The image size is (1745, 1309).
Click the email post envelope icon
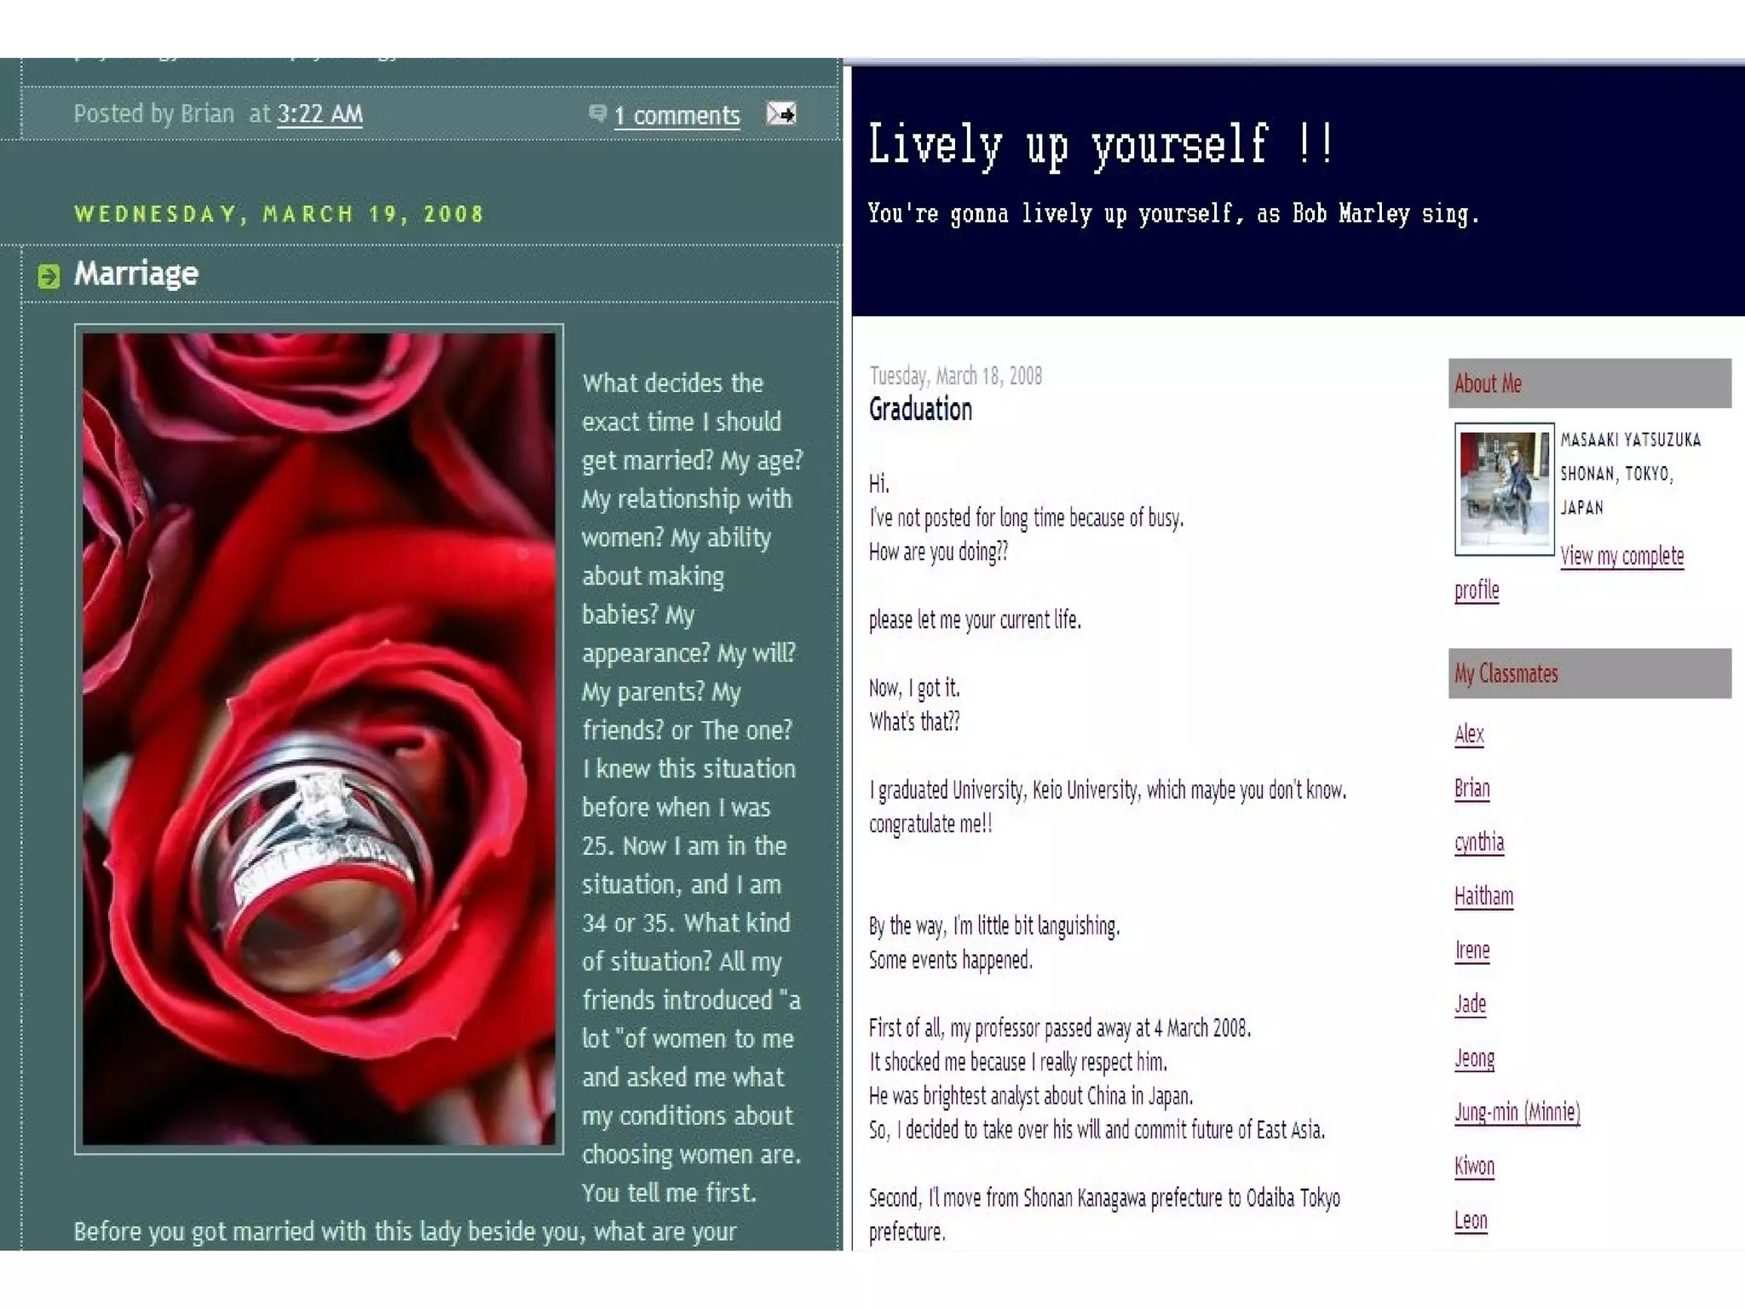click(x=780, y=113)
